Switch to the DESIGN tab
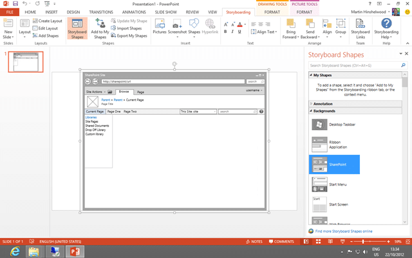Viewport: 412px width, 258px height. [73, 12]
